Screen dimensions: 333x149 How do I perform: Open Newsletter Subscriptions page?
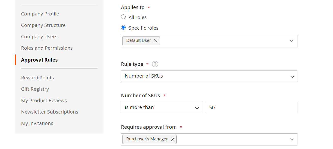pyautogui.click(x=50, y=112)
